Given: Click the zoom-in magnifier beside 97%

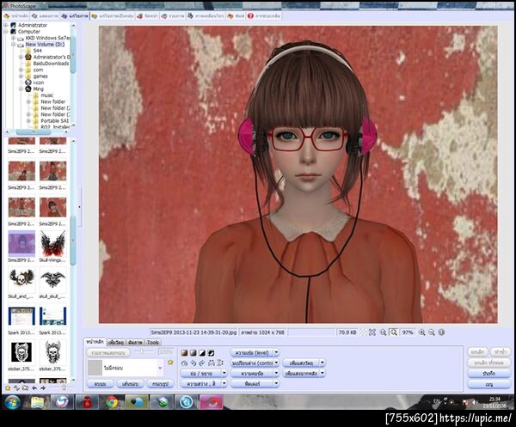Looking at the screenshot, I should pyautogui.click(x=421, y=332).
